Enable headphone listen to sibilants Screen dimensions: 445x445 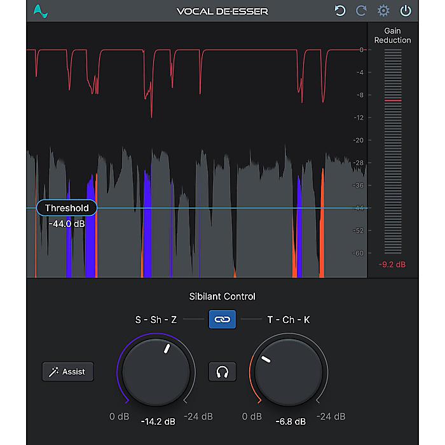222,372
